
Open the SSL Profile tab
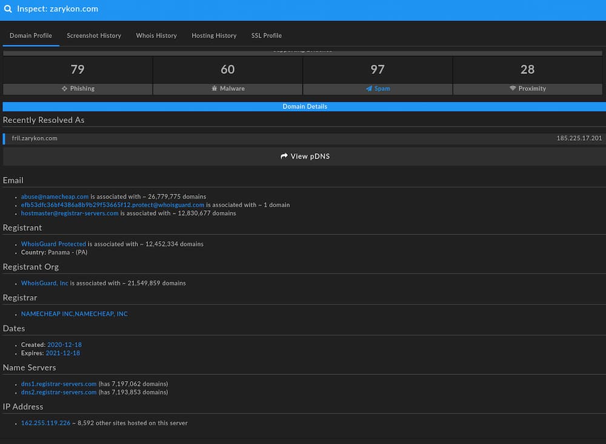[266, 36]
